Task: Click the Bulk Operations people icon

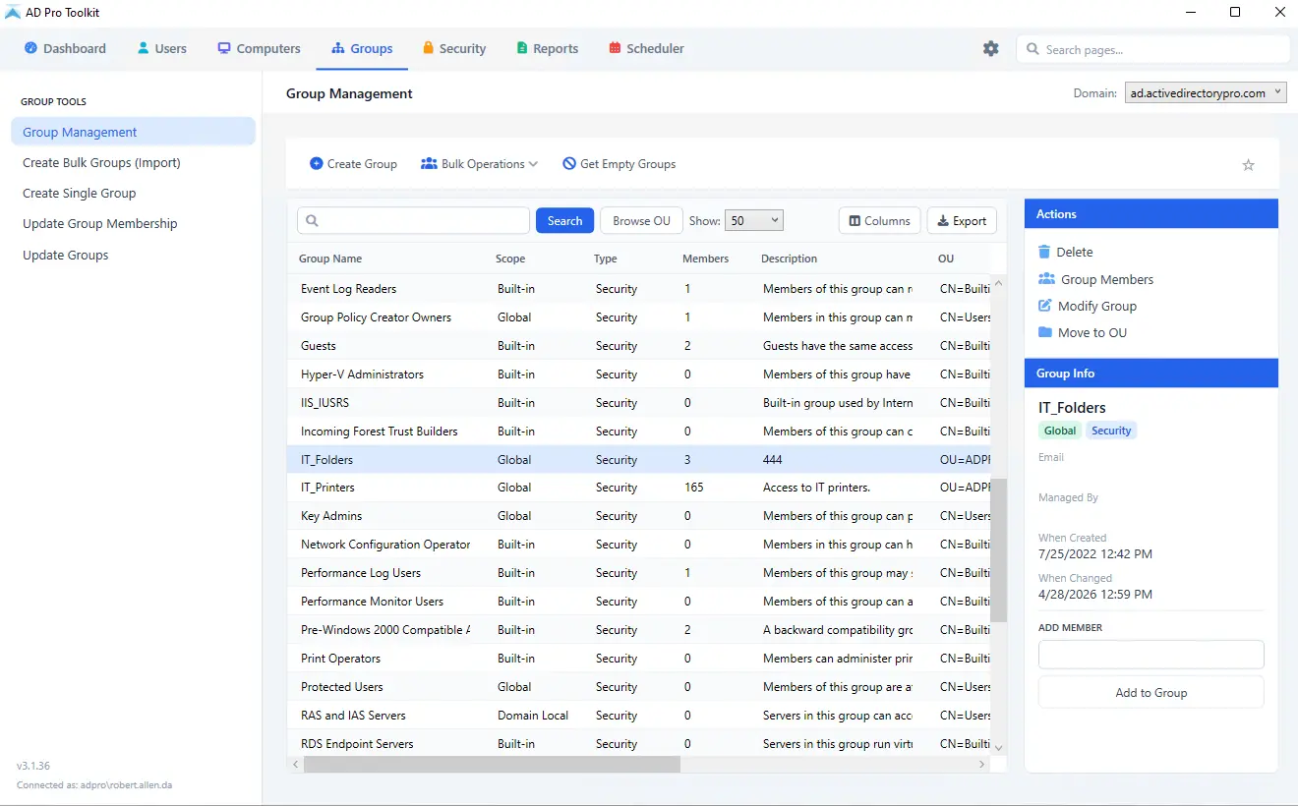Action: pos(429,163)
